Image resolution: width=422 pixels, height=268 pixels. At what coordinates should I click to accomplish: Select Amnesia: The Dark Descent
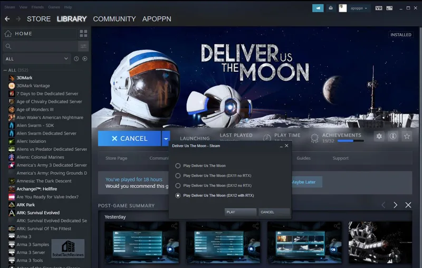coord(44,181)
